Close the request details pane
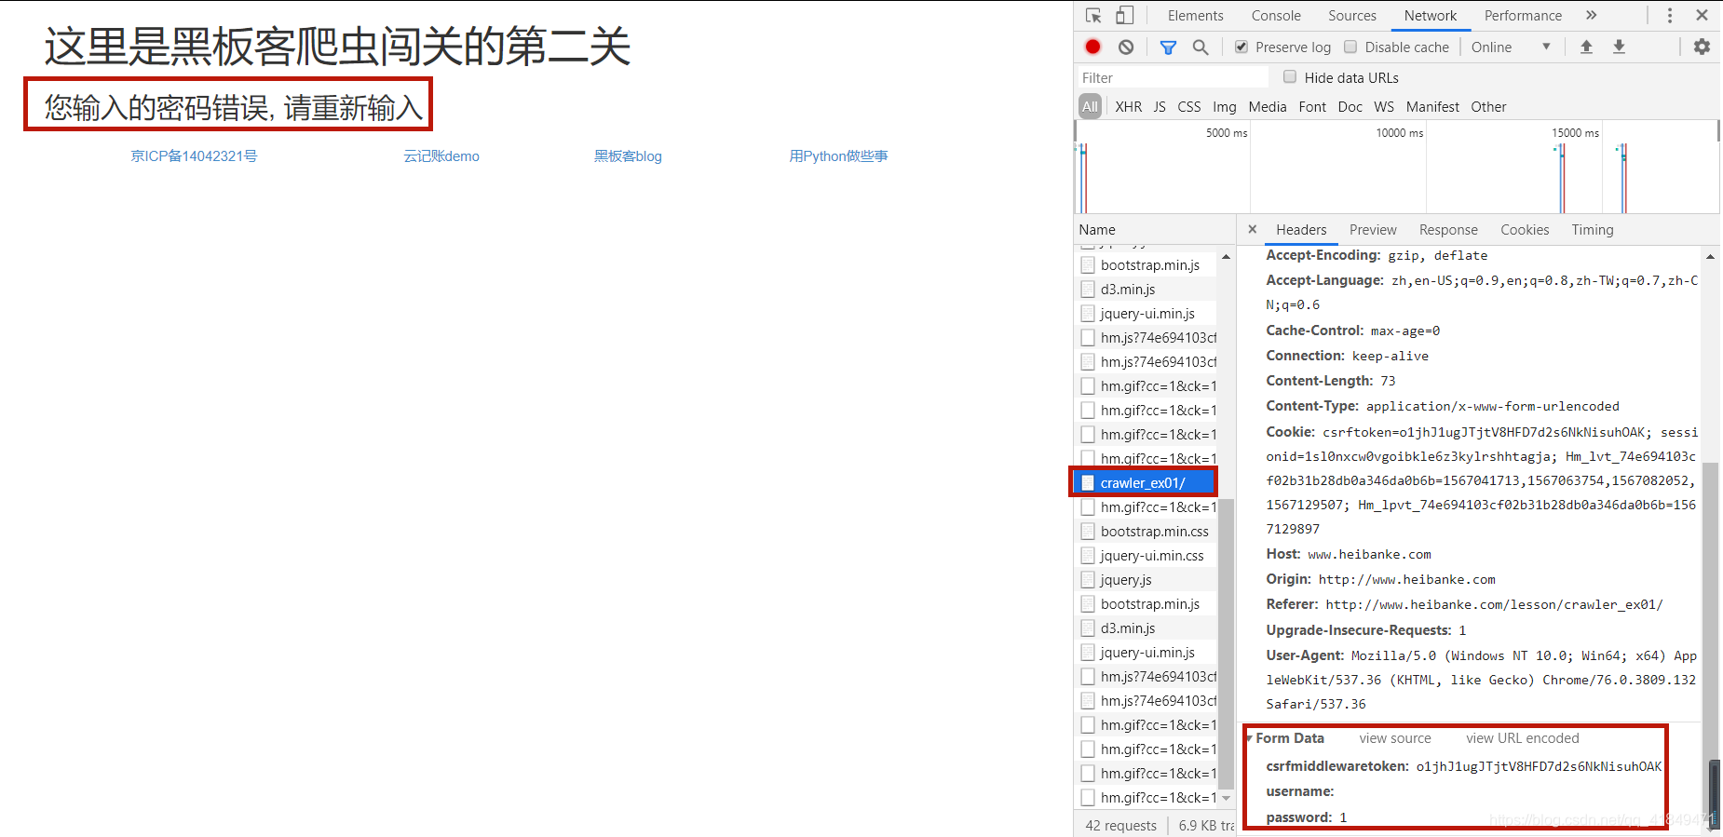The image size is (1723, 837). (x=1253, y=229)
